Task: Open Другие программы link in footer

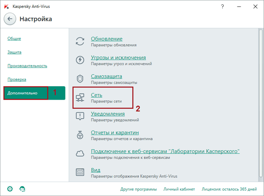Action: [138, 189]
